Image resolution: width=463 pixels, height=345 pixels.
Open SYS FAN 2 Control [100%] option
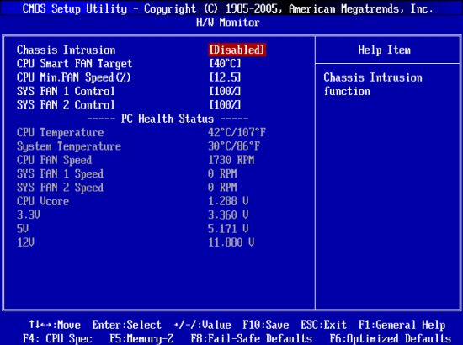click(x=226, y=105)
